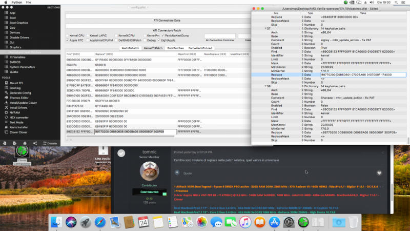
Task: Uncheck the Apple RTC checkbox
Action: [66, 40]
